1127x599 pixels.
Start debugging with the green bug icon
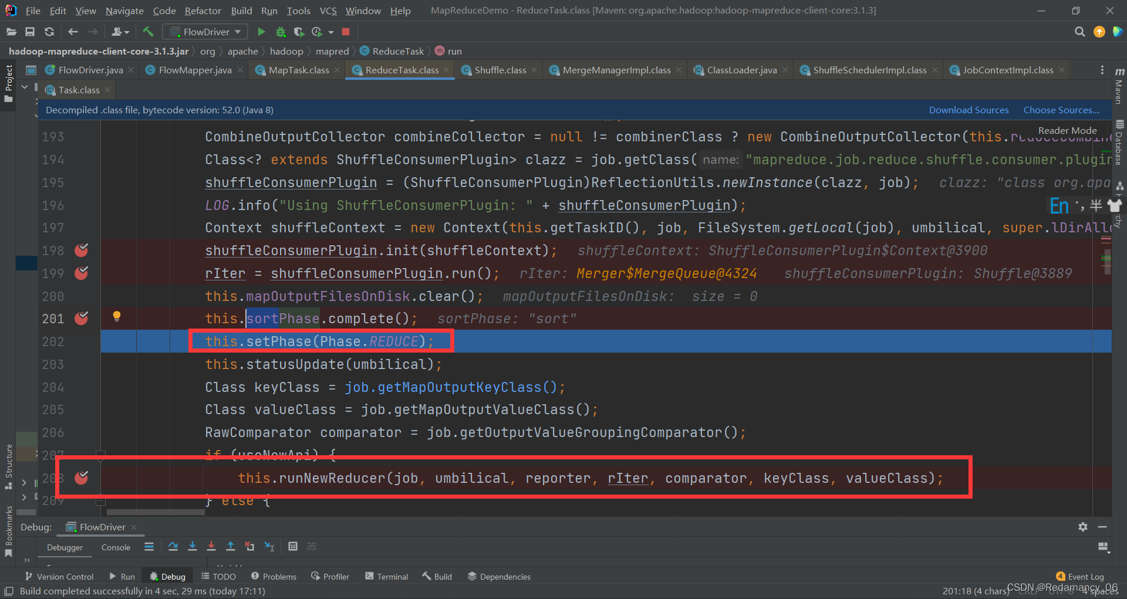click(281, 32)
